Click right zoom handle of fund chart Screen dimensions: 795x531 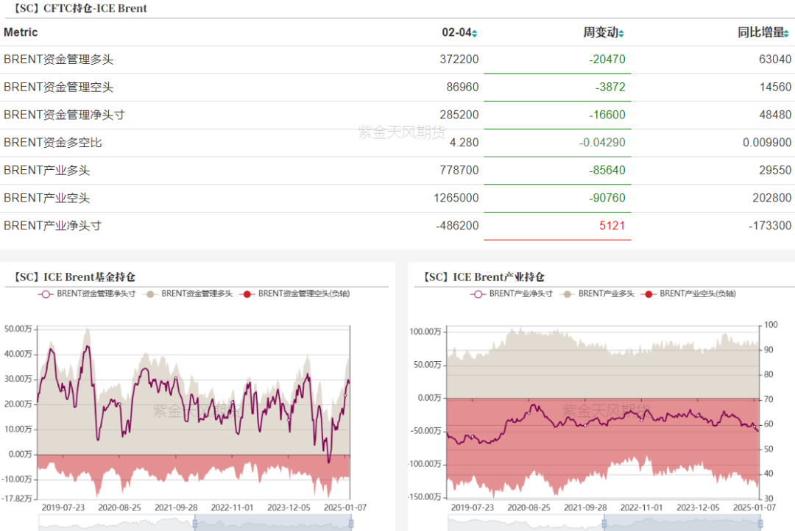pyautogui.click(x=351, y=524)
